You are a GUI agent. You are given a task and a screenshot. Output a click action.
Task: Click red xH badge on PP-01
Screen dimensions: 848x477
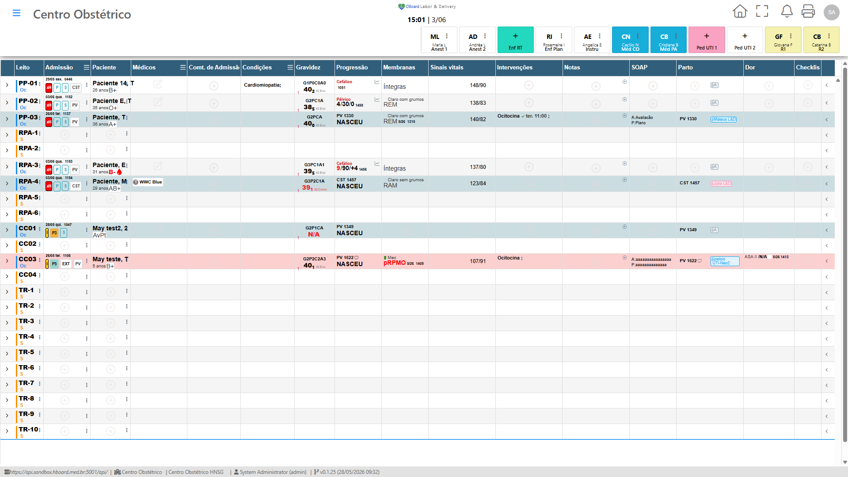49,88
